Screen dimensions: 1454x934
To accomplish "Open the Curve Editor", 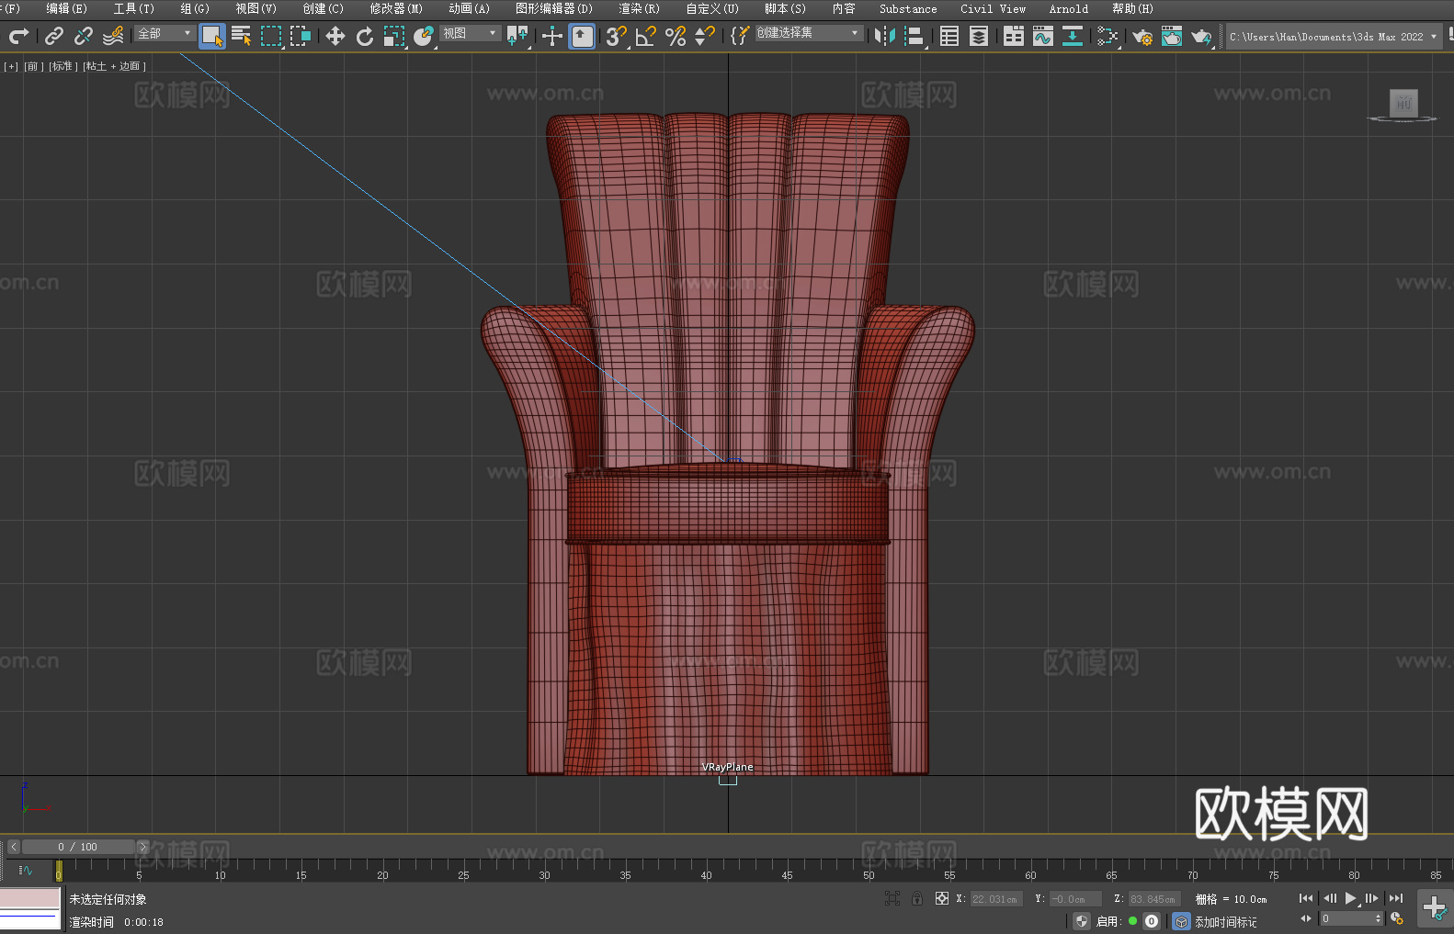I will [x=1043, y=36].
